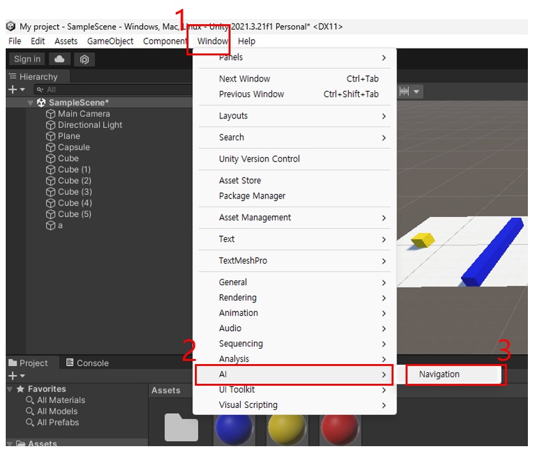Expand the Search submenu
Image resolution: width=533 pixels, height=450 pixels.
coord(294,137)
